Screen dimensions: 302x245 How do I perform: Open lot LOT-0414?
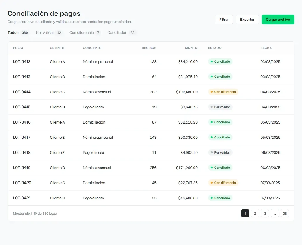pos(22,92)
